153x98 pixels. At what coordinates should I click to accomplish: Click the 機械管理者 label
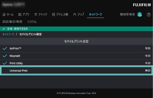pyautogui.click(x=127, y=14)
